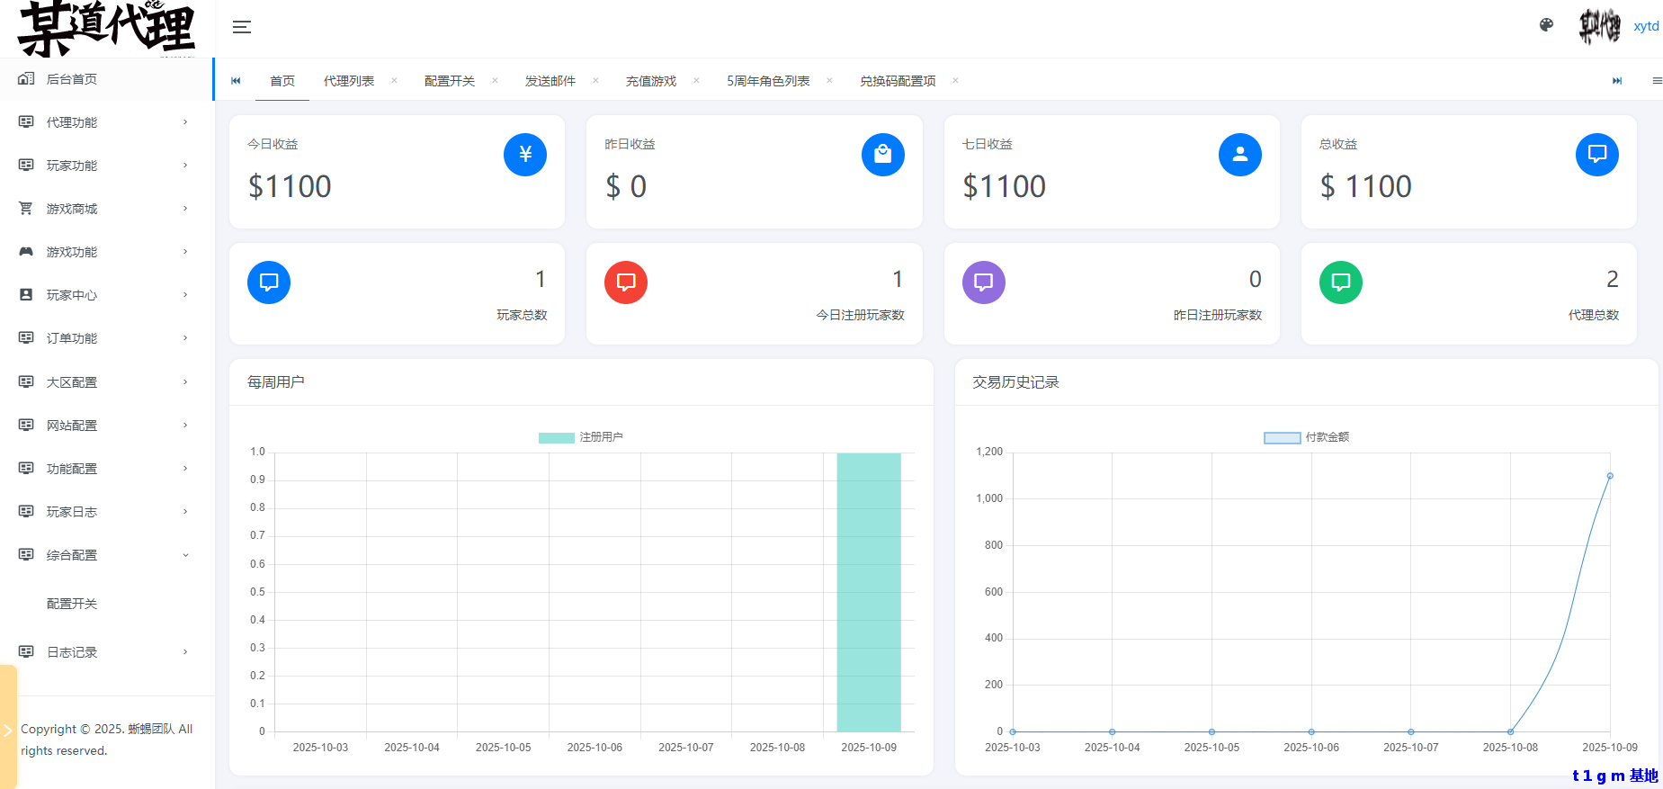Viewport: 1663px width, 789px height.
Task: Switch to the 兑换码配置项 tab
Action: [897, 81]
